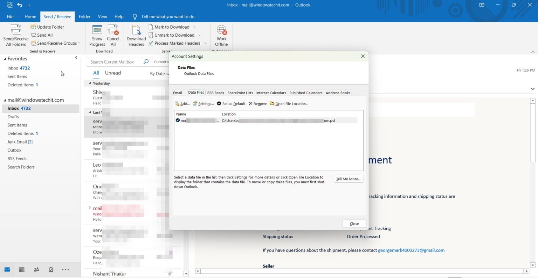Click Send/Receive All Folders
538x278 pixels.
click(x=15, y=35)
